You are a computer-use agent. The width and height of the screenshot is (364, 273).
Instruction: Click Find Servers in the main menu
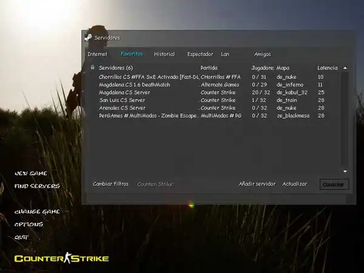pos(37,186)
